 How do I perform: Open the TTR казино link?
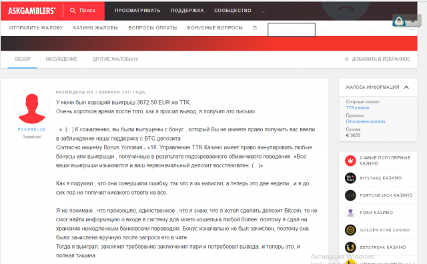[x=358, y=108]
